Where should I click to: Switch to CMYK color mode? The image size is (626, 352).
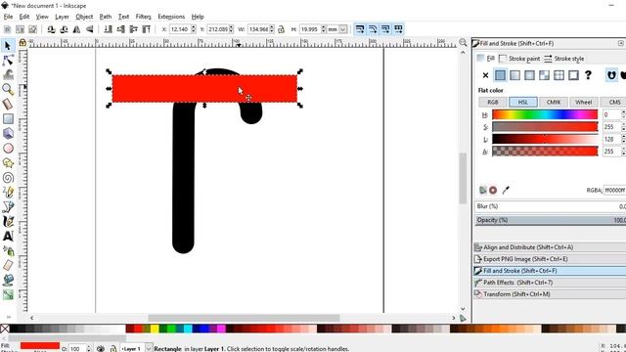pos(554,102)
